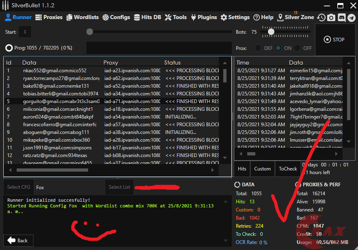Switch to the ToCheck tab
The width and height of the screenshot is (358, 250).
pyautogui.click(x=288, y=169)
